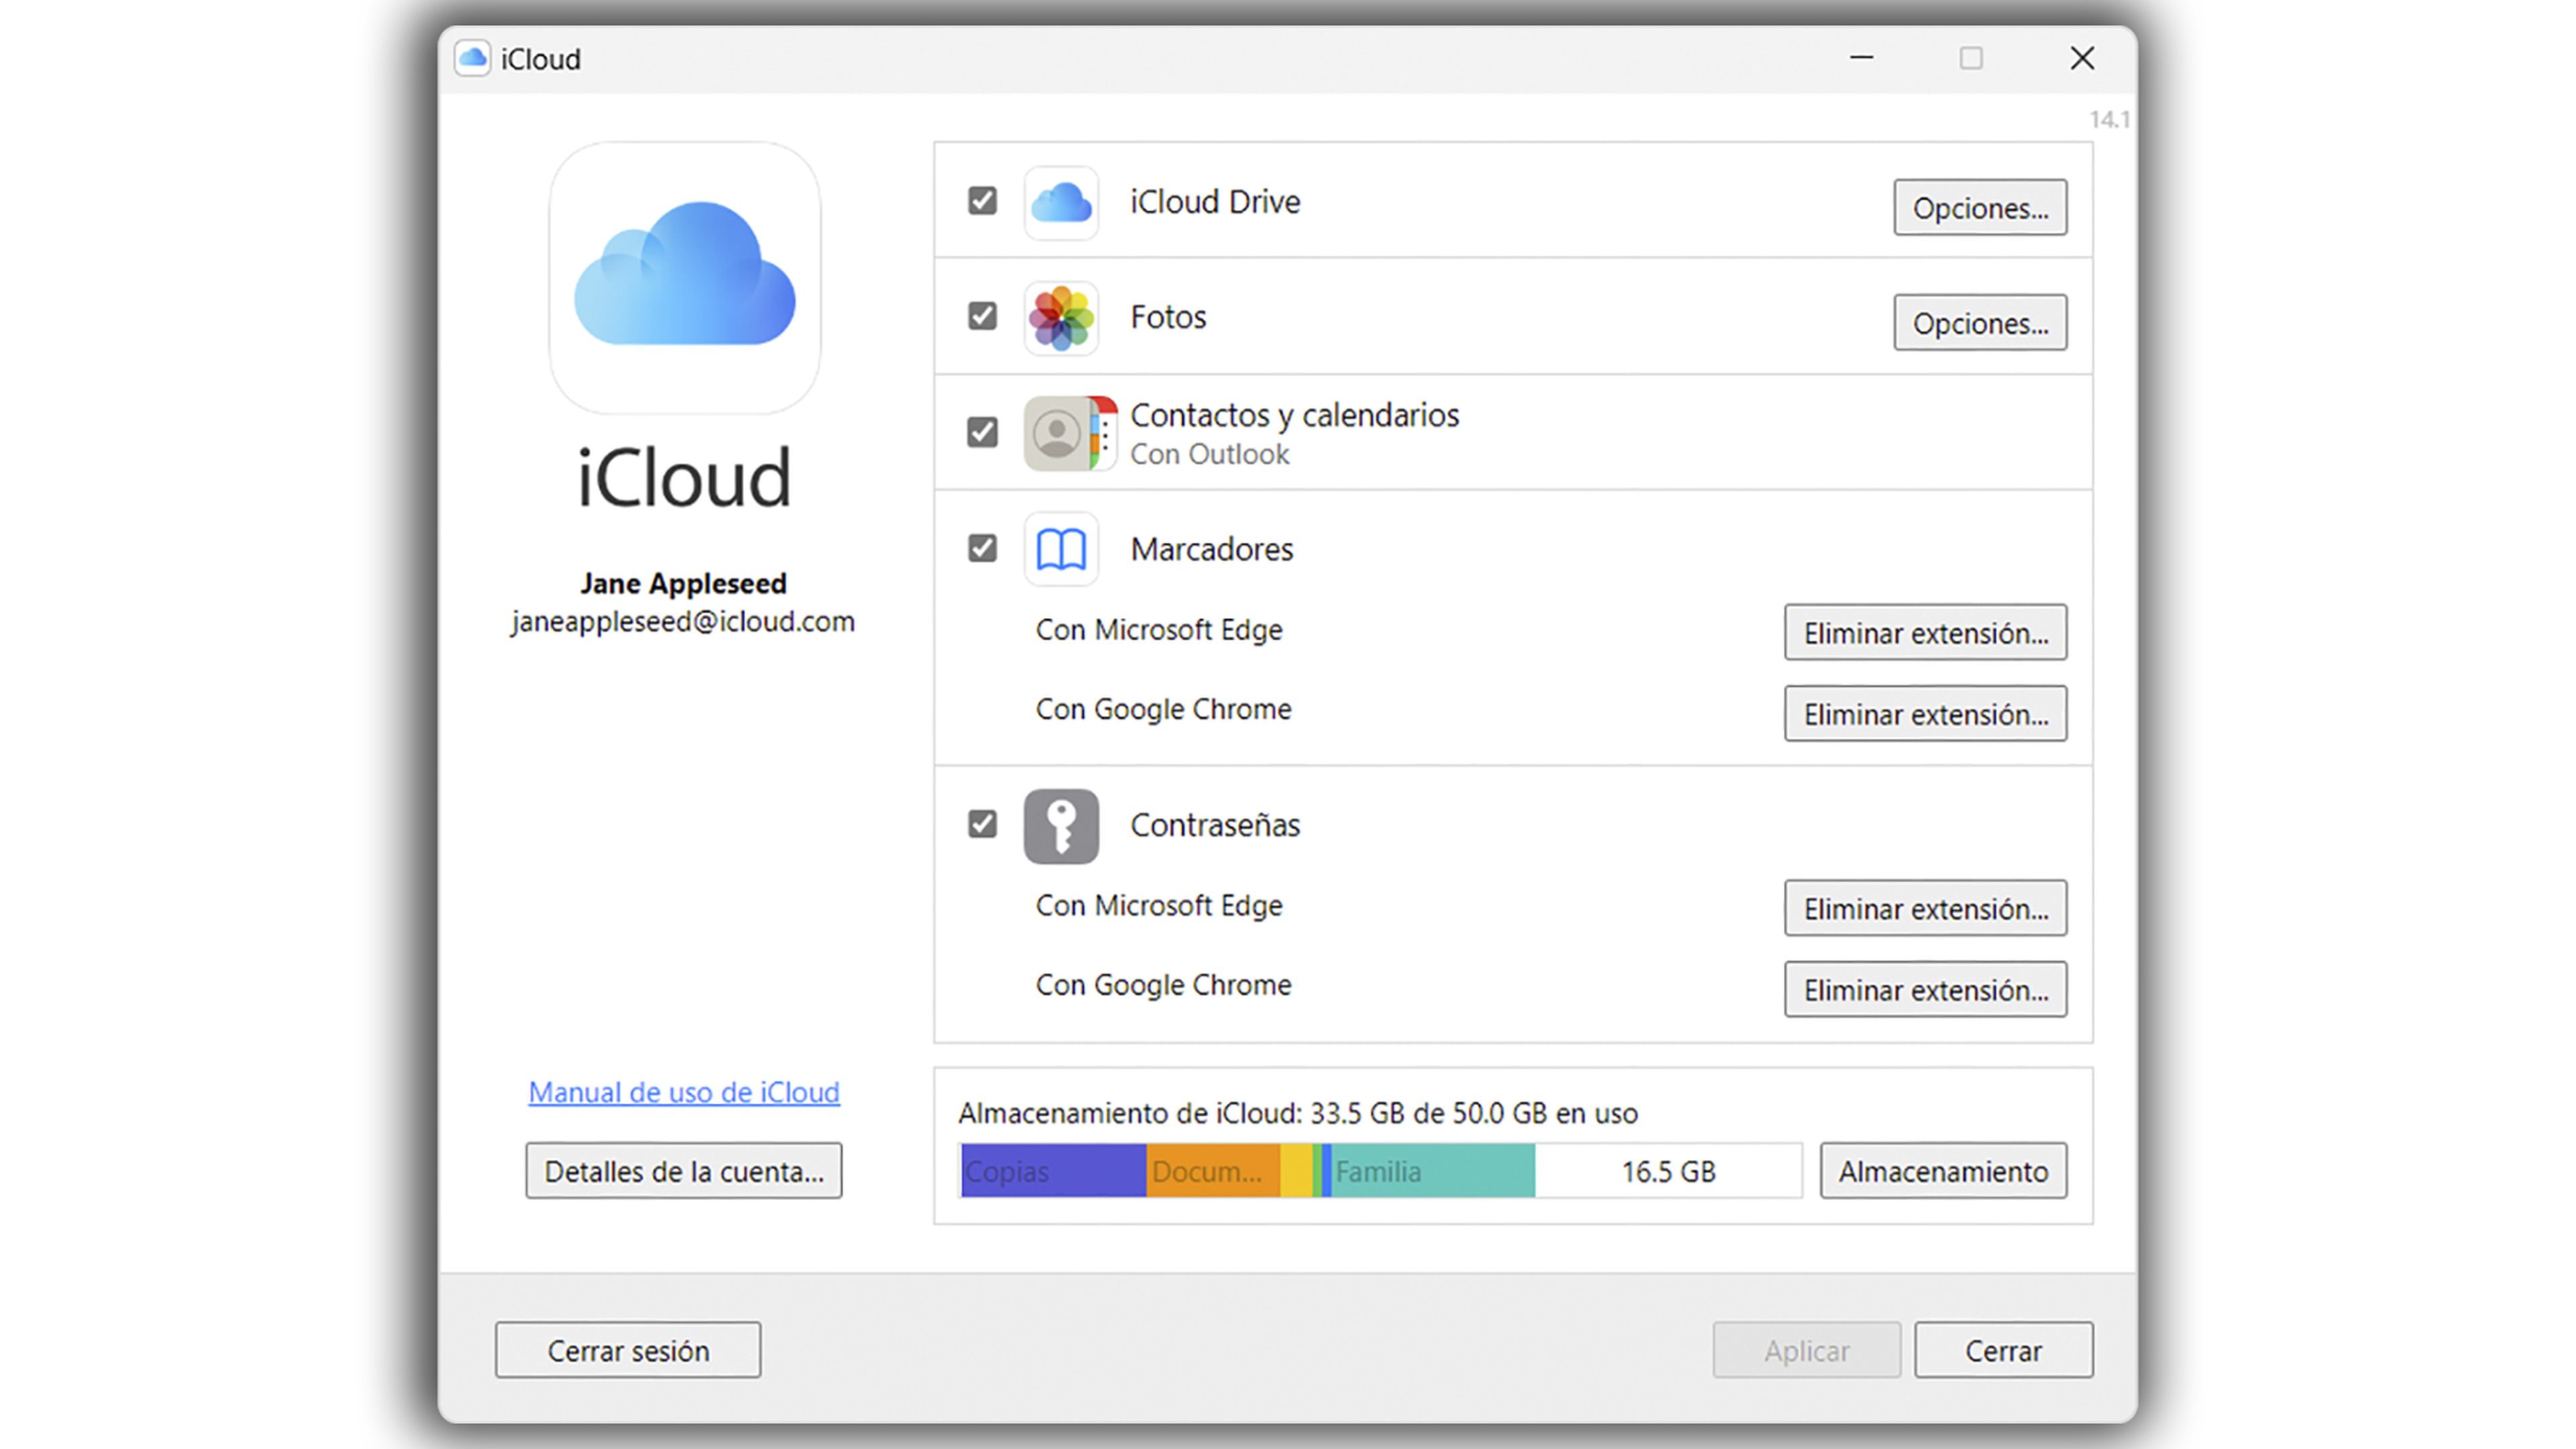Eliminar extensión for Contraseñas Google Chrome
Image resolution: width=2576 pixels, height=1449 pixels.
[x=1925, y=990]
